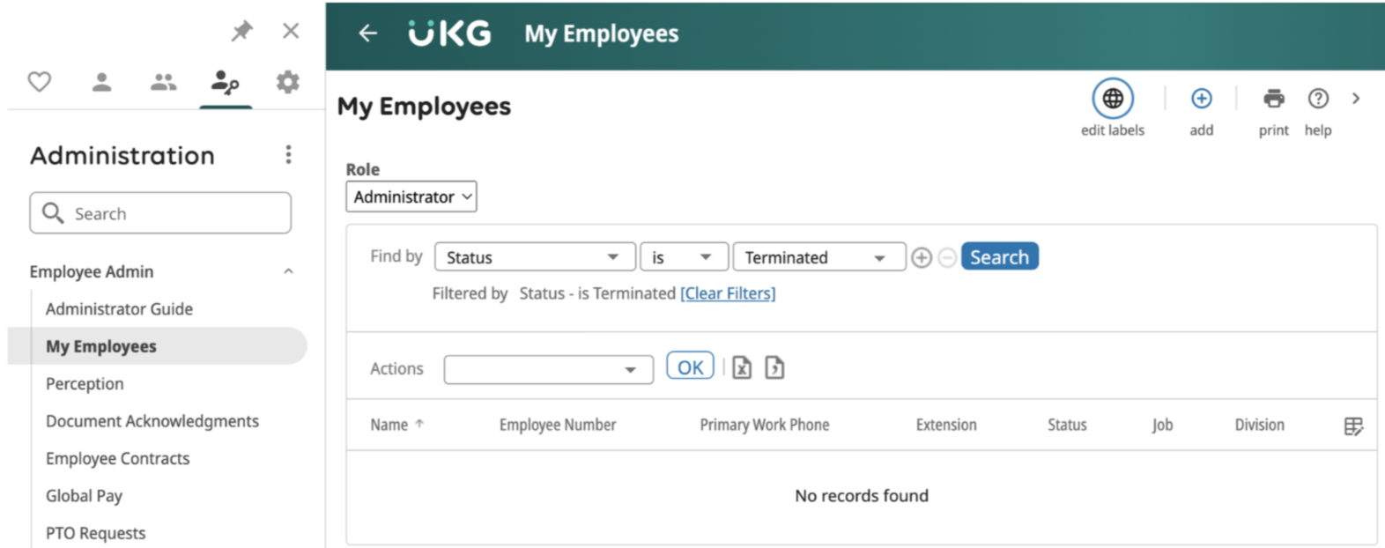Open the favorites heart tab
Viewport: 1385px width, 548px height.
point(40,82)
